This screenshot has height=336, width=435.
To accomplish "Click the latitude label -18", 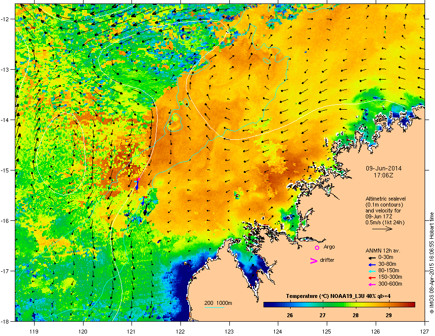I will tap(5, 321).
